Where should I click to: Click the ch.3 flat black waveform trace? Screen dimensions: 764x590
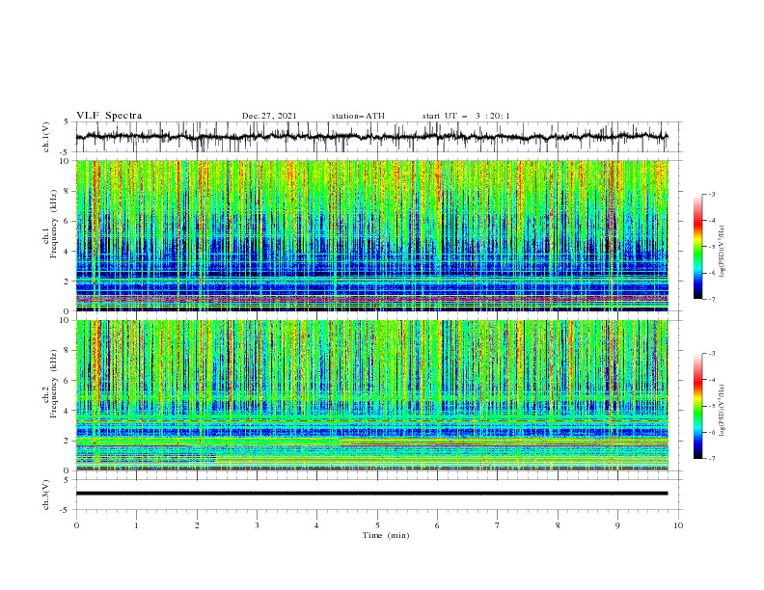[x=371, y=494]
